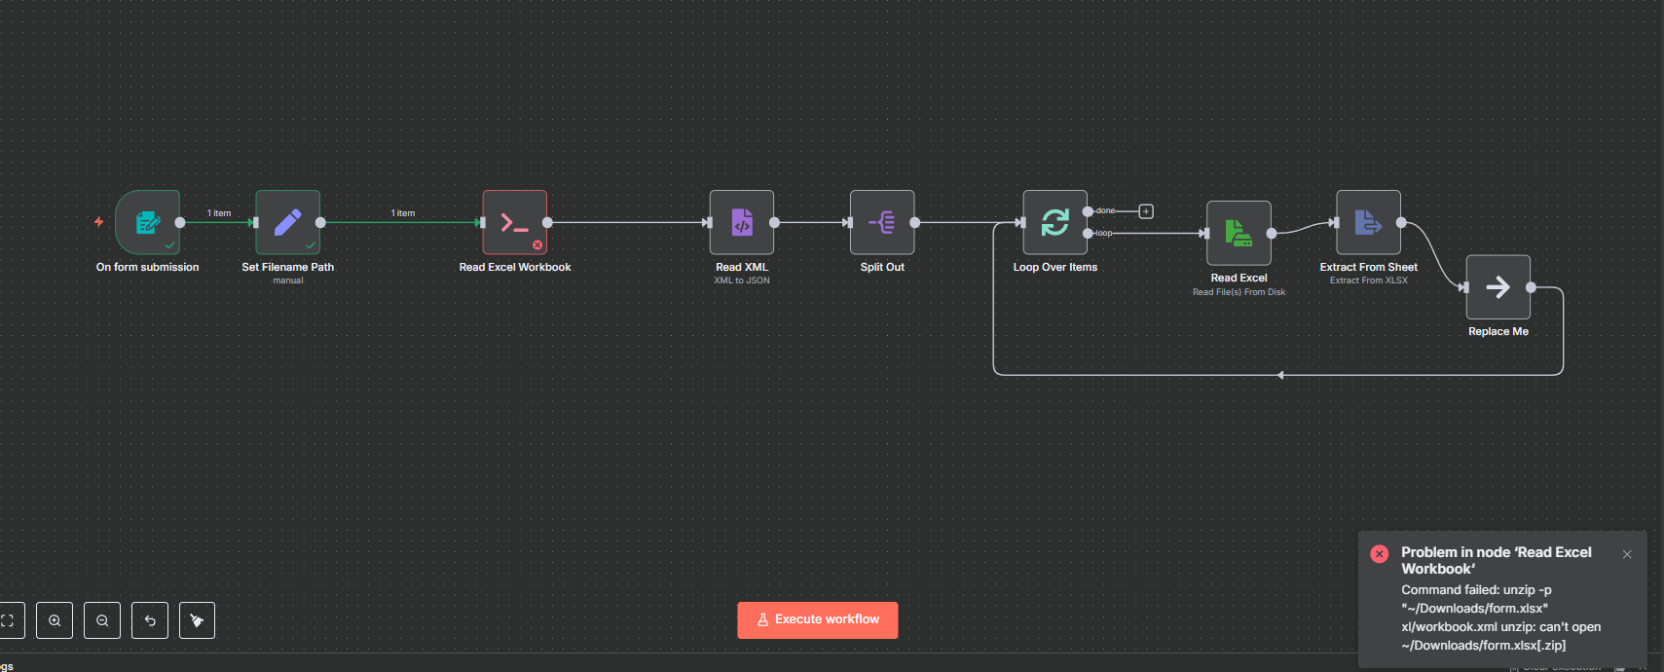This screenshot has width=1664, height=672.
Task: Dismiss the Read Excel Workbook error notification
Action: click(1627, 554)
